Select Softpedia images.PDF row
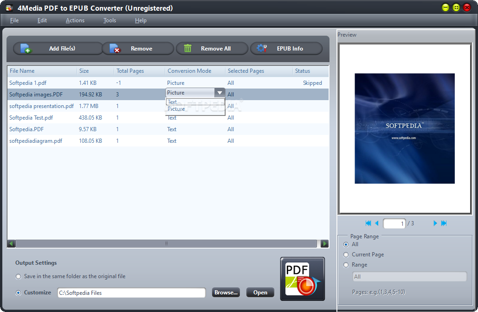This screenshot has width=478, height=312. click(168, 95)
